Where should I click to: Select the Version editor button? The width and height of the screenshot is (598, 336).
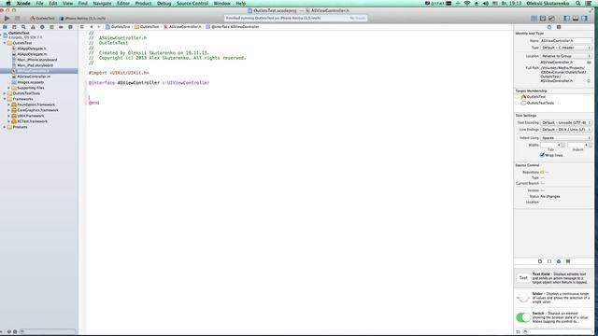pyautogui.click(x=551, y=18)
